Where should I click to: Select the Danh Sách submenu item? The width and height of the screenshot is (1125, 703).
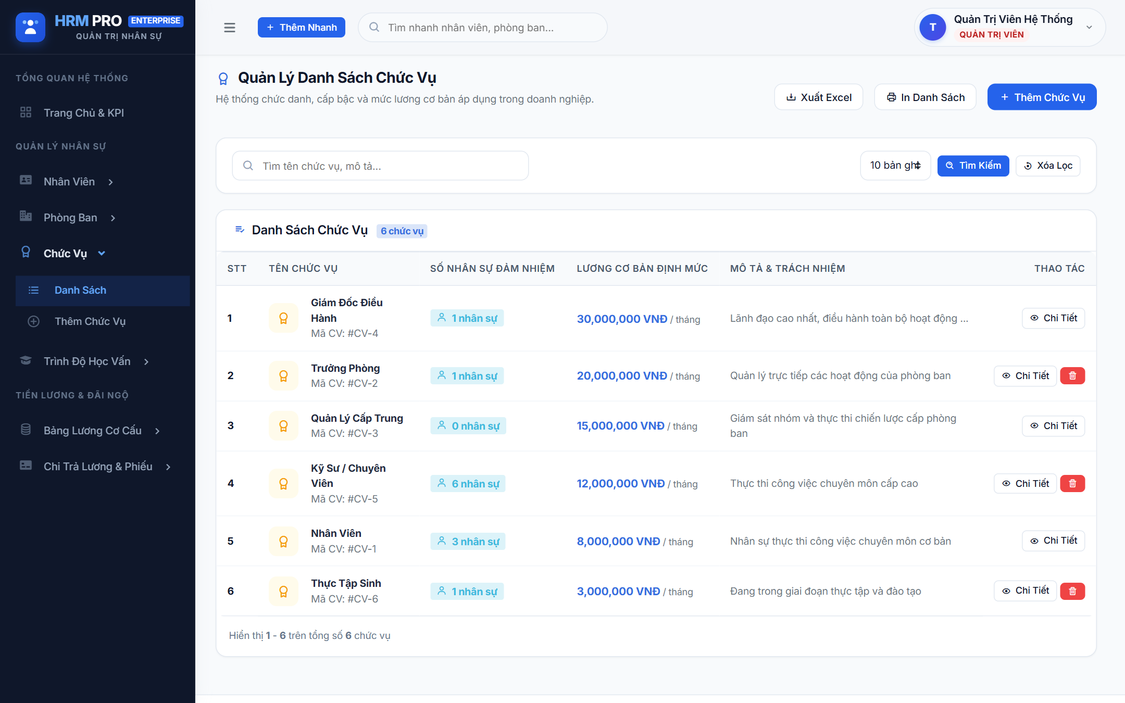[103, 291]
